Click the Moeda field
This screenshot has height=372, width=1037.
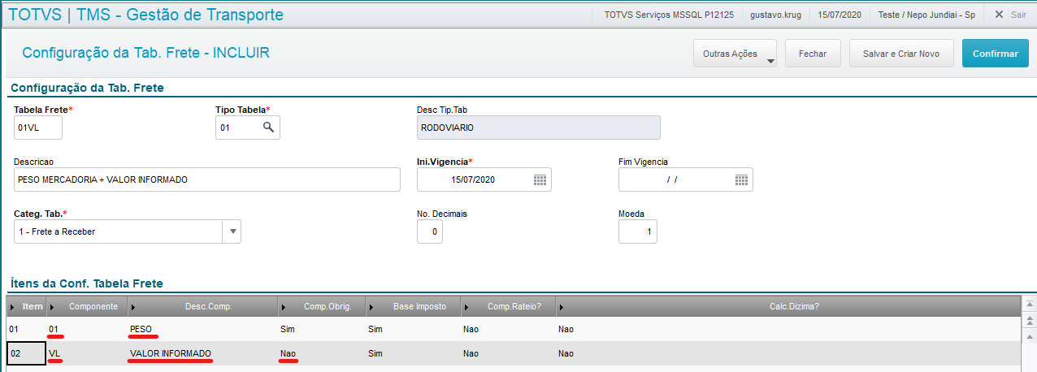click(638, 231)
